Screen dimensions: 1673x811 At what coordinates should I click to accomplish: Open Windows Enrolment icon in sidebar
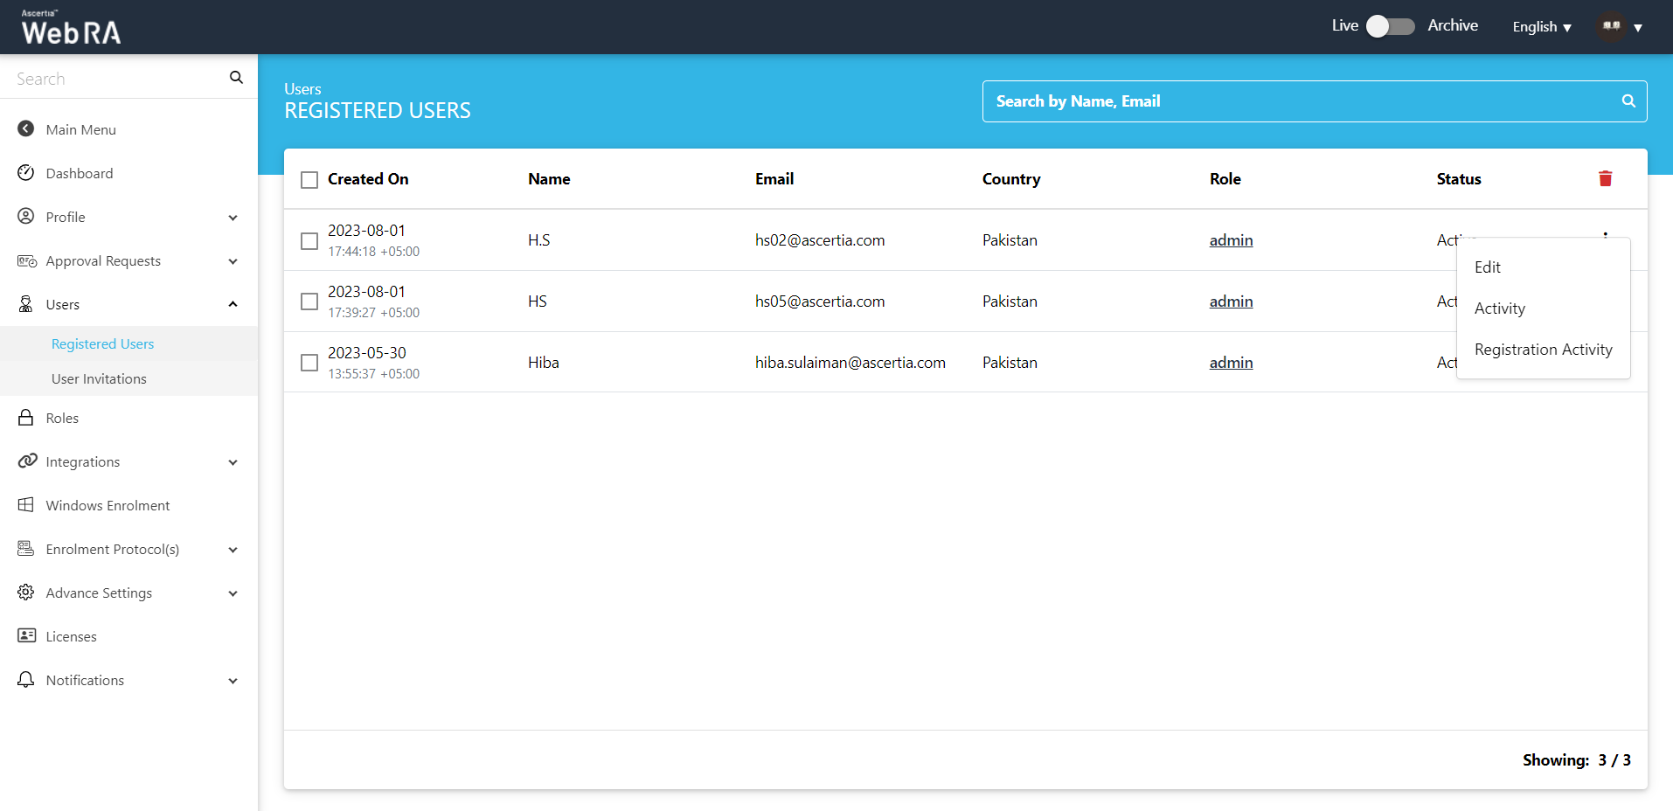click(x=26, y=505)
